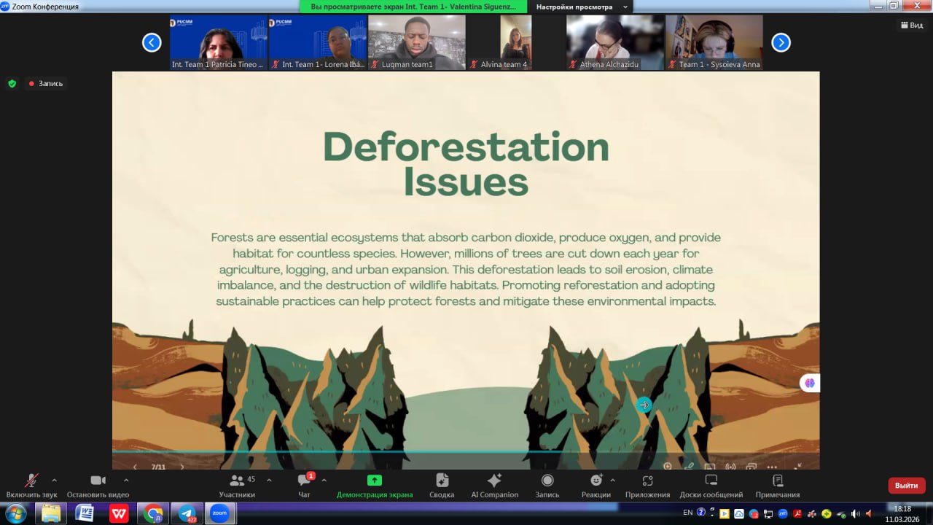Show next participants with right arrow

pos(781,43)
